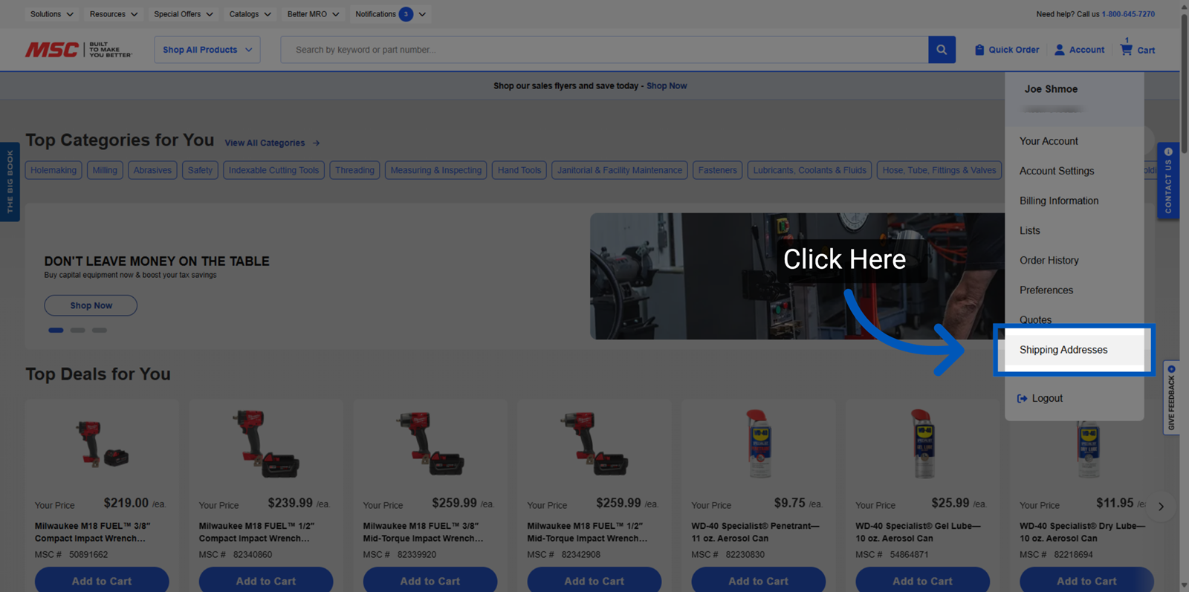This screenshot has height=592, width=1189.
Task: Click the Shop Now sales flyer link
Action: pyautogui.click(x=667, y=86)
